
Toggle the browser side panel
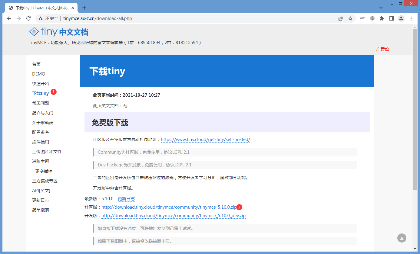pyautogui.click(x=392, y=18)
